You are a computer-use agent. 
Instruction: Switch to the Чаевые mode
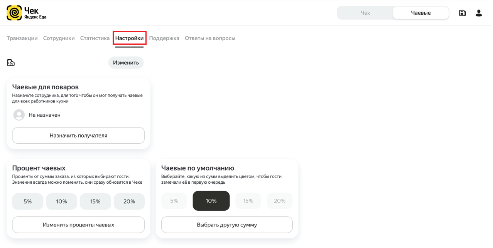coord(421,13)
